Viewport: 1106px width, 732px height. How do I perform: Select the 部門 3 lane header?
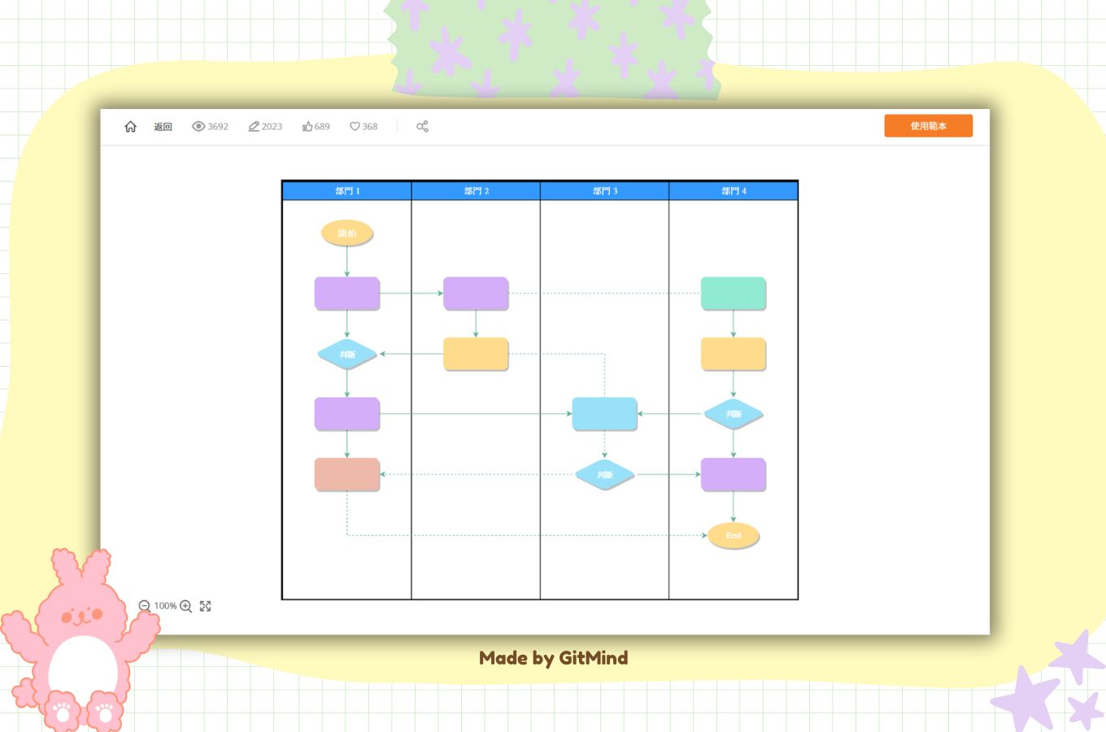click(604, 190)
